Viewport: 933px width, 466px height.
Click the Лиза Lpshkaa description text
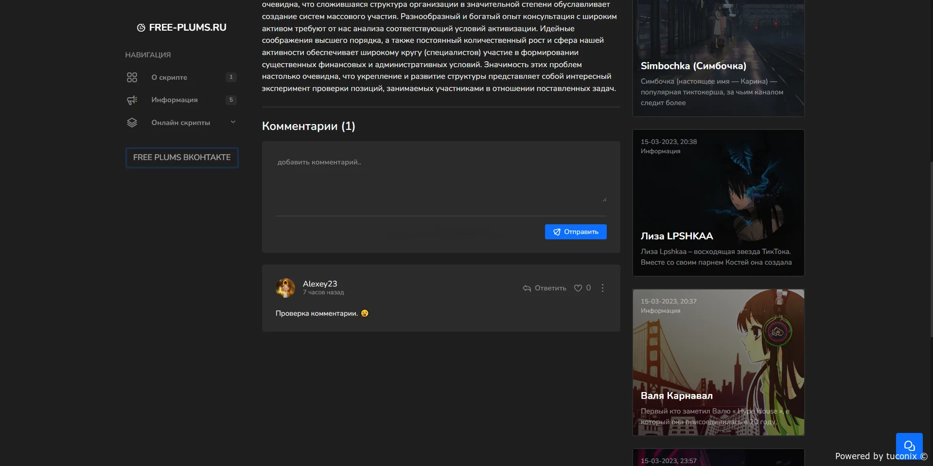pos(716,257)
